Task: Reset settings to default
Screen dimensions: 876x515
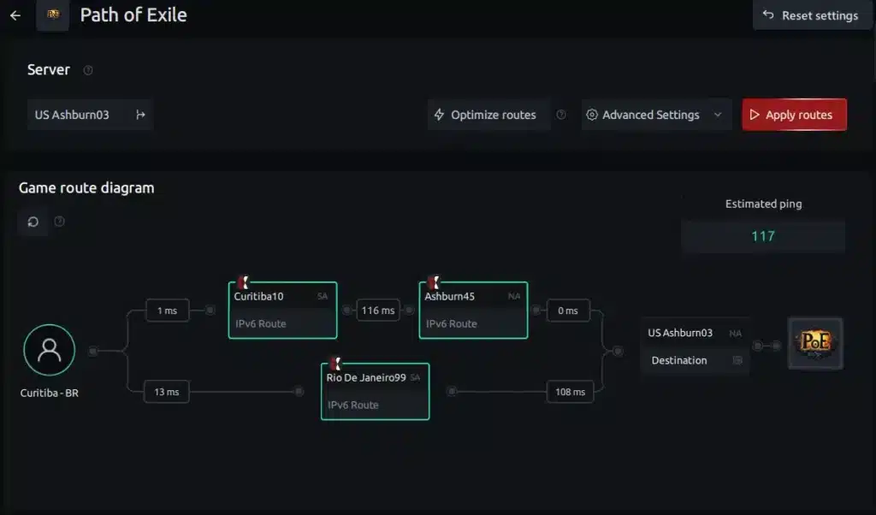Action: coord(811,15)
